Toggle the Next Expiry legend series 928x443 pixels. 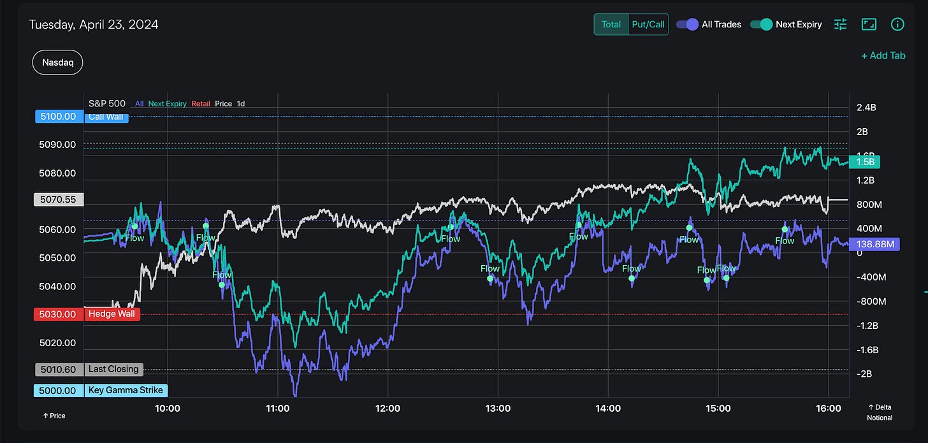click(x=167, y=103)
